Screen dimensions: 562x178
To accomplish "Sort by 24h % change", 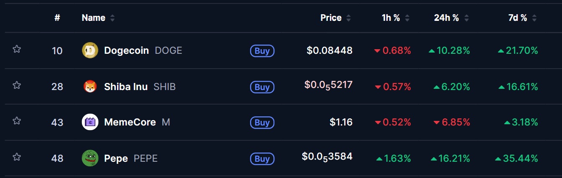I will pos(451,18).
